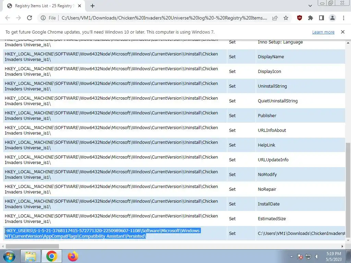This screenshot has height=263, width=351.
Task: Open a new tab with plus button
Action: coord(93,6)
